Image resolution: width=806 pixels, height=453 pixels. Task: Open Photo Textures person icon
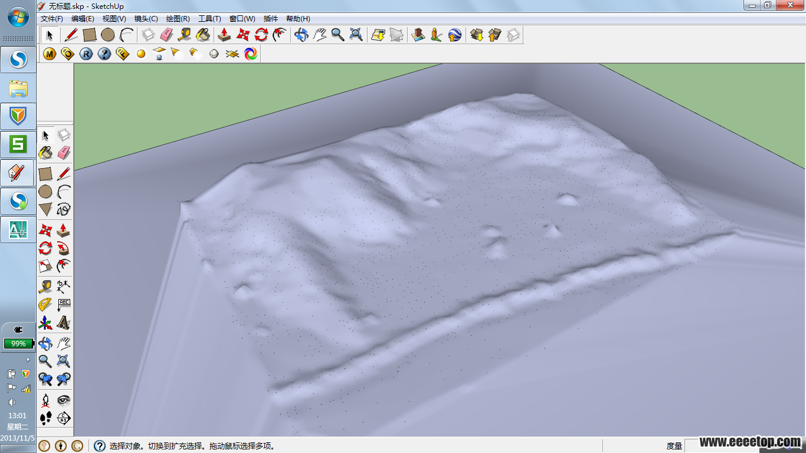point(436,35)
